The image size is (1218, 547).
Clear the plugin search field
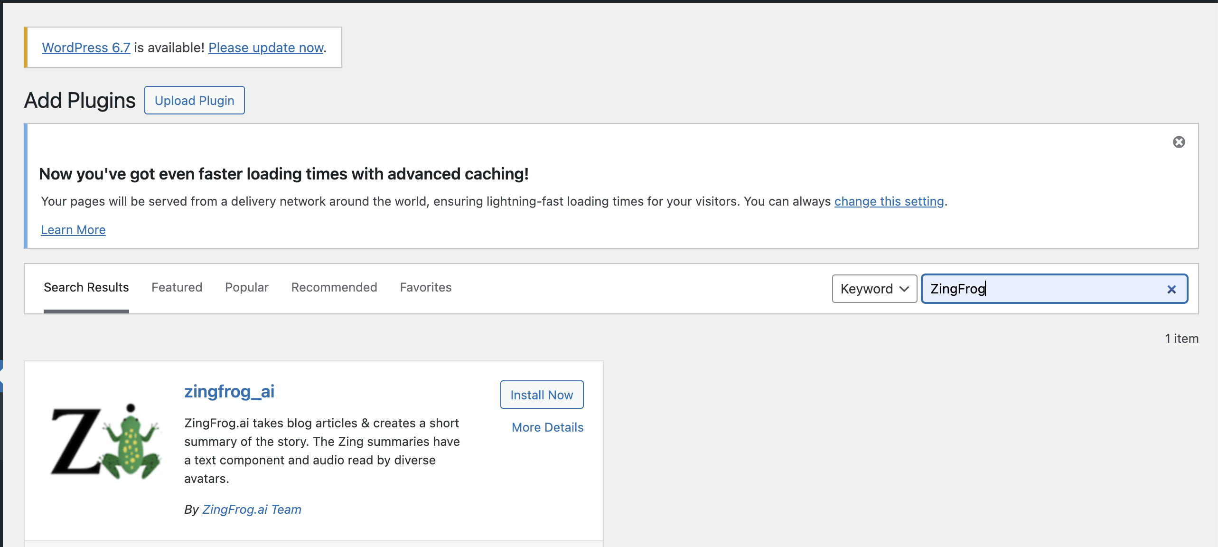click(x=1171, y=289)
